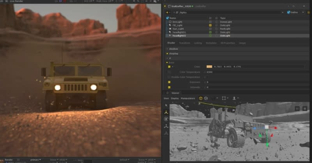Image resolution: width=312 pixels, height=163 pixels.
Task: Click the orange Color swatch
Action: (x=209, y=67)
